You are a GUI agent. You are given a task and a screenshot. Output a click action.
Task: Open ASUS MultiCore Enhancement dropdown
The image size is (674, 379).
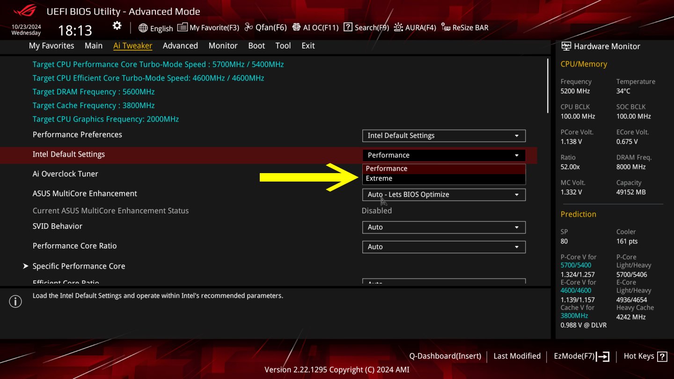[444, 195]
